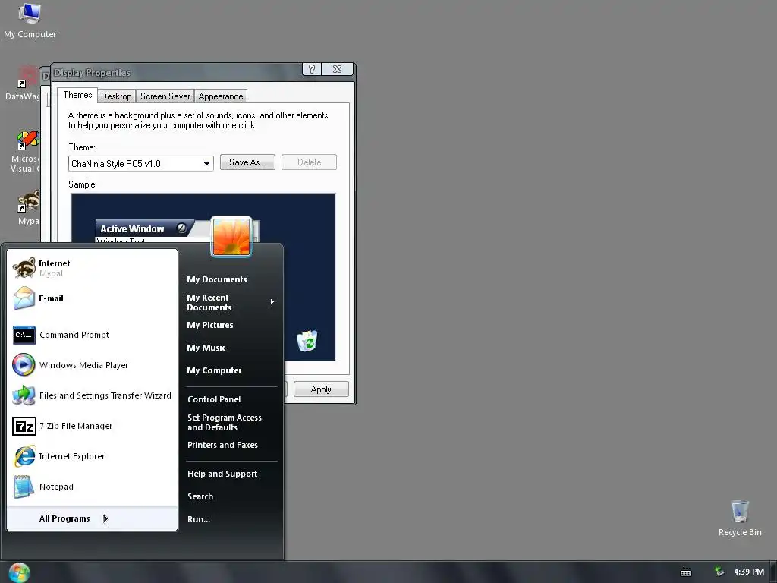Open My Music from Start menu

(x=206, y=348)
